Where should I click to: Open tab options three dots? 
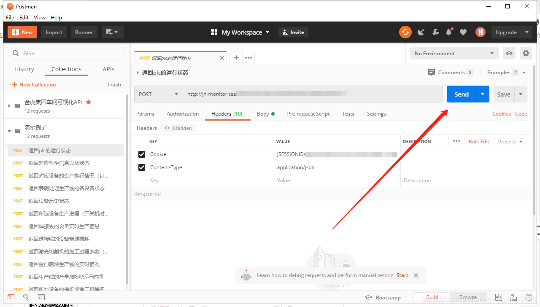248,58
